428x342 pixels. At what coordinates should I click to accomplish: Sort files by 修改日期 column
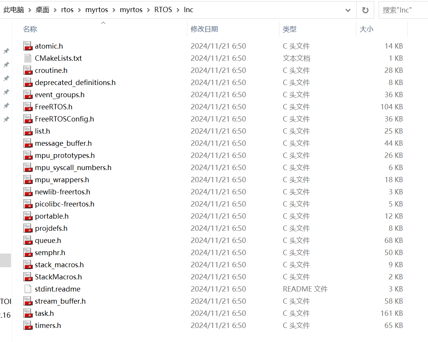[204, 29]
